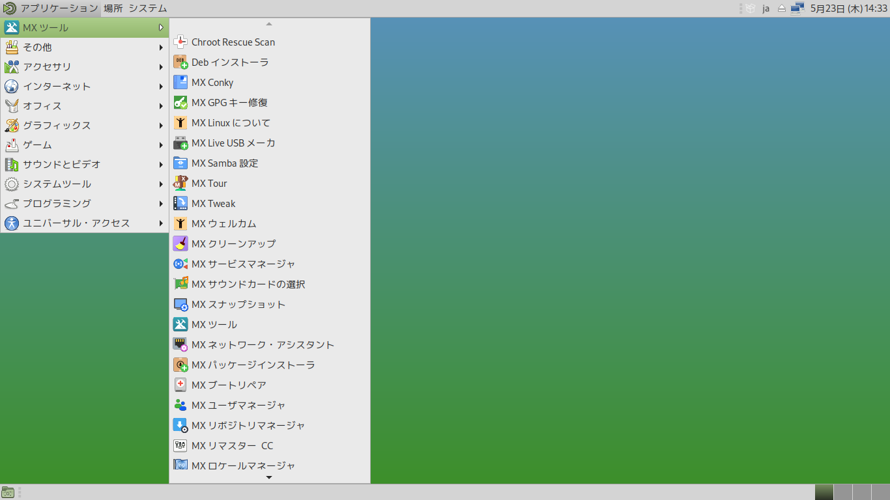Click the MX ネットワーク・アシスタント icon
This screenshot has width=890, height=500.
180,345
